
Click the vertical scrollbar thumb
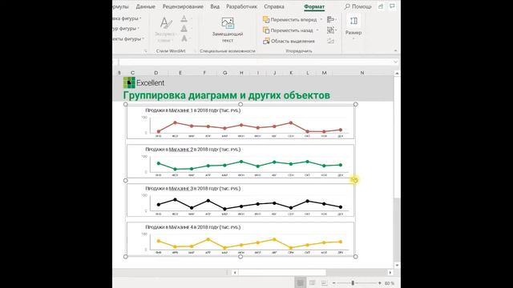tap(397, 137)
